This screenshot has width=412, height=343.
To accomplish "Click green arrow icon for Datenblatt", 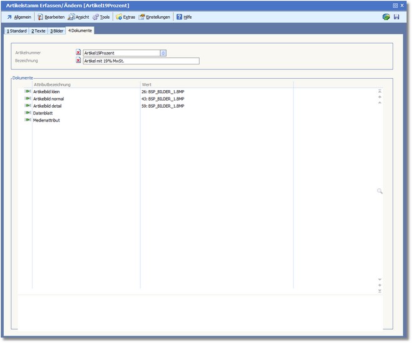I will coord(28,113).
